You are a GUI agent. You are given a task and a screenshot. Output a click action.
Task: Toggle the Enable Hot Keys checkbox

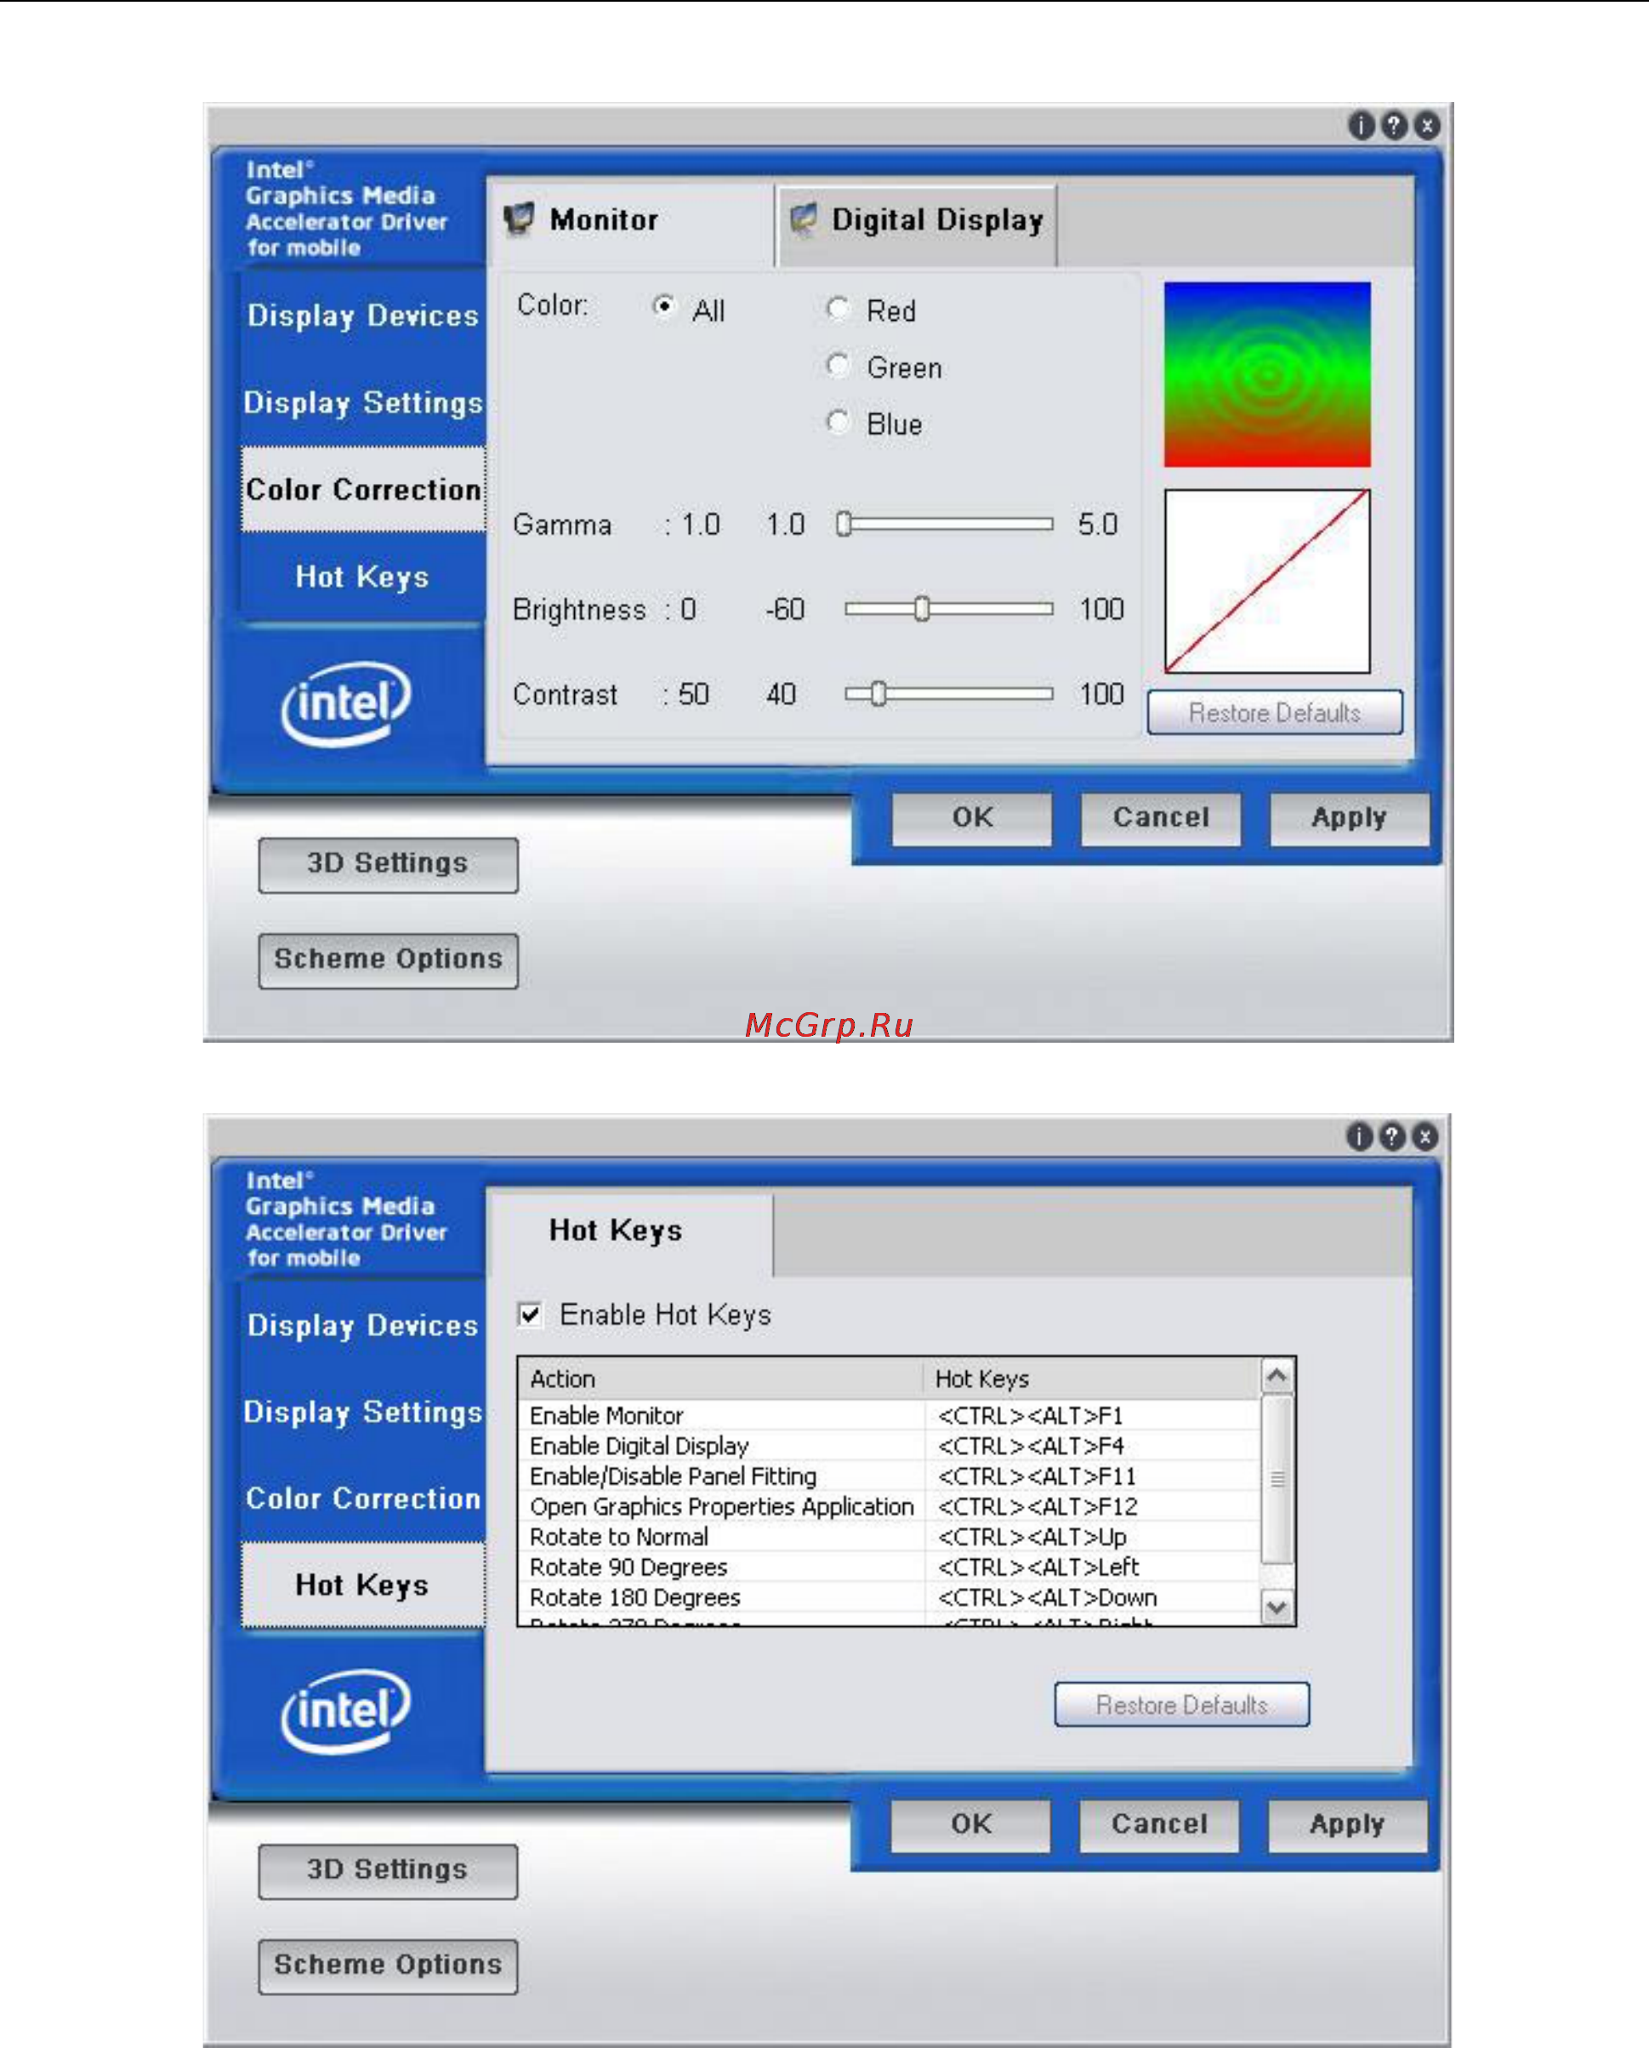(x=530, y=1315)
